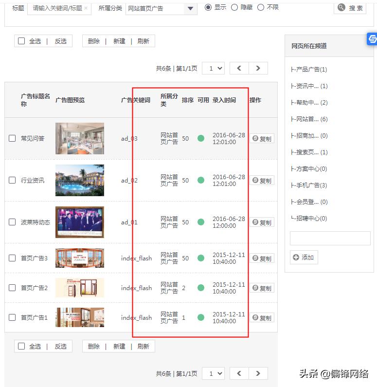
Task: Open the bottom page number dropdown
Action: (213, 373)
